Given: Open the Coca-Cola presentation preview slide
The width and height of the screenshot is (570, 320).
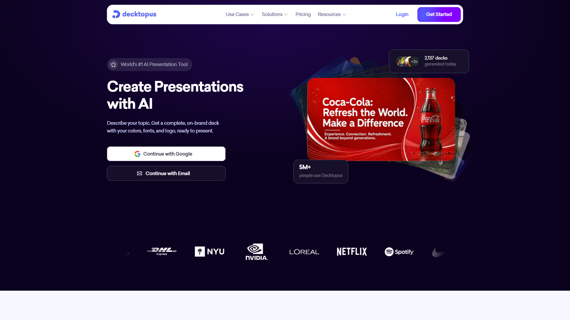Looking at the screenshot, I should tap(381, 119).
